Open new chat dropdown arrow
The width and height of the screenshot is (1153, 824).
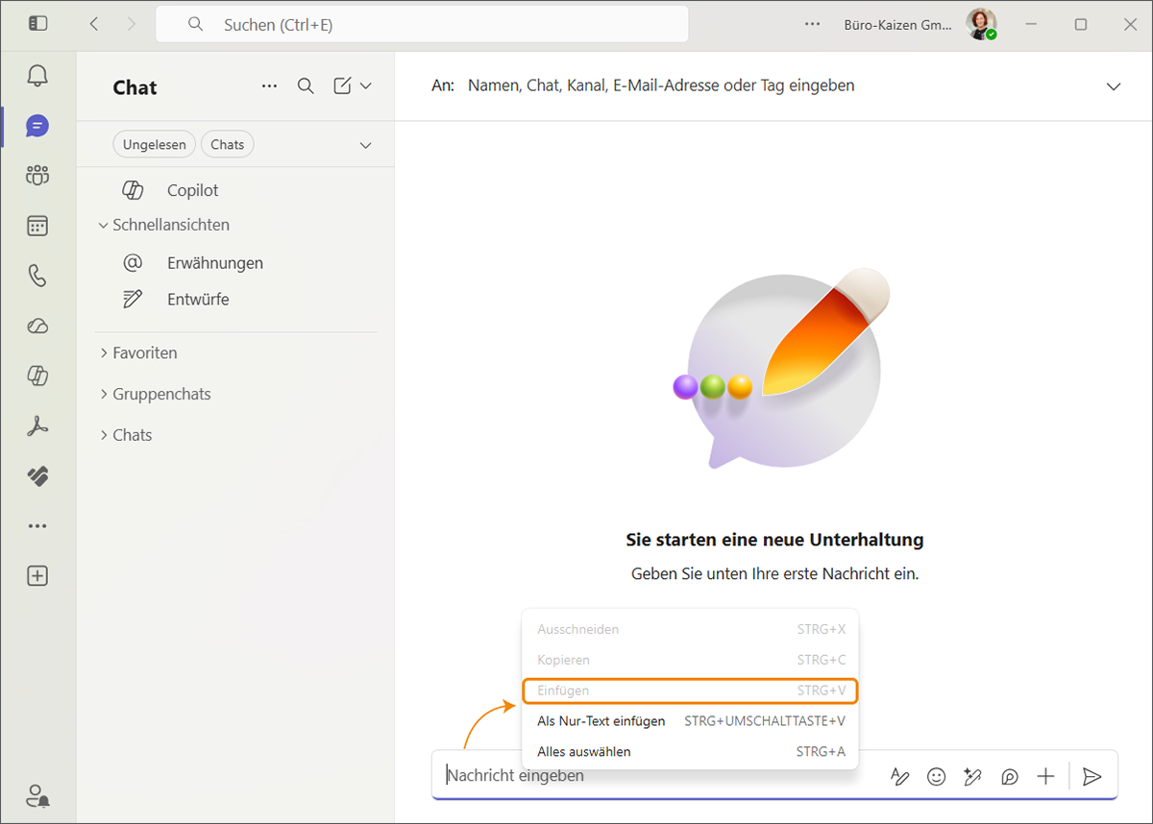pyautogui.click(x=366, y=86)
